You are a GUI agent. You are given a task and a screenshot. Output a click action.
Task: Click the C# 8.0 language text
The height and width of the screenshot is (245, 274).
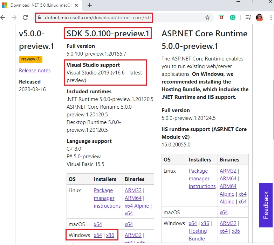[x=74, y=149]
